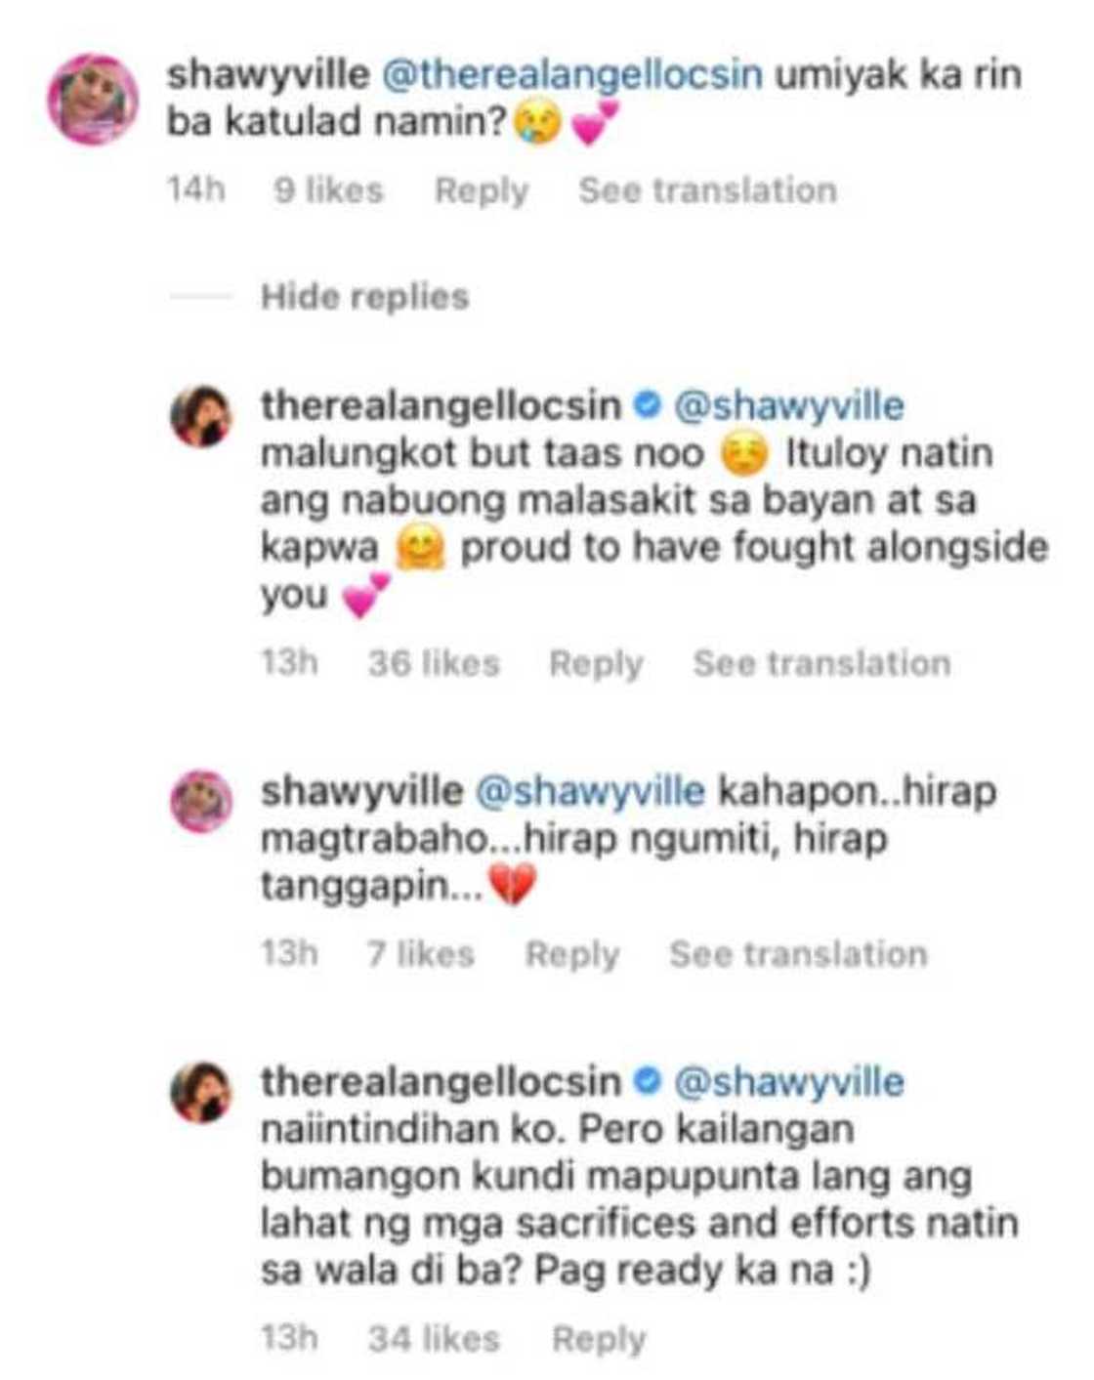See translation of 'malungkot but taas noo' reply

click(821, 663)
